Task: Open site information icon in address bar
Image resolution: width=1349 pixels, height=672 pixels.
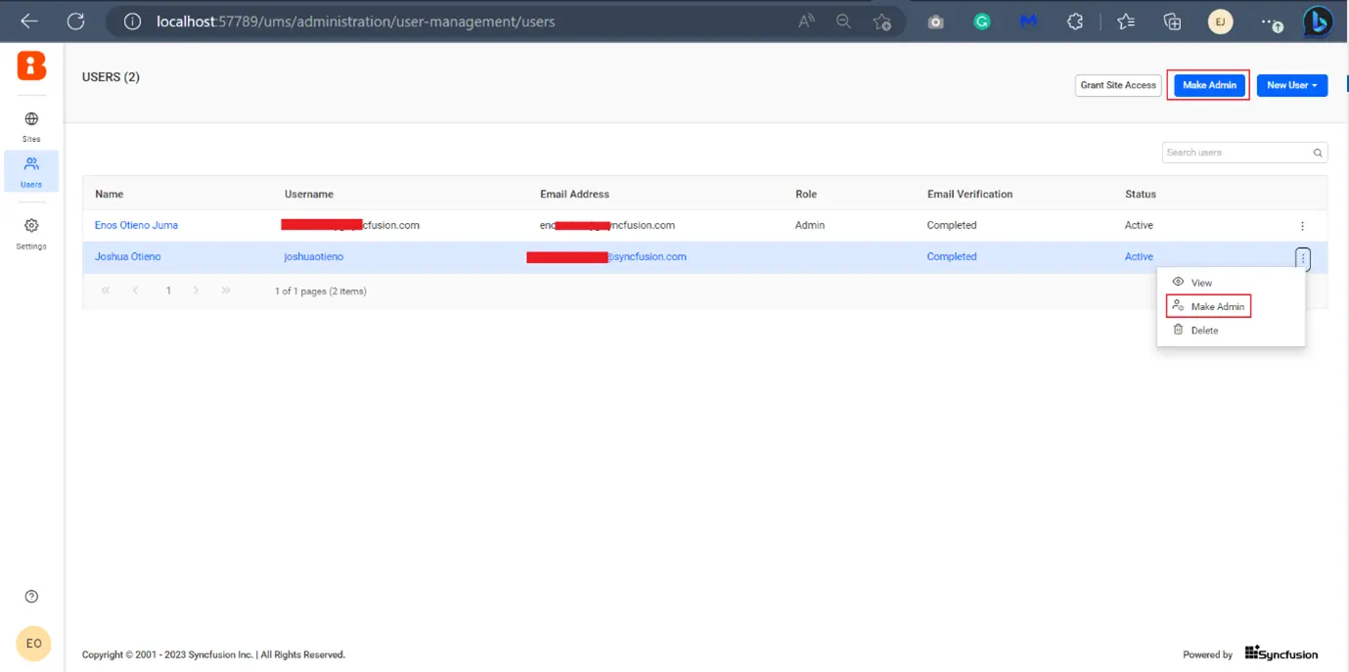Action: point(134,21)
